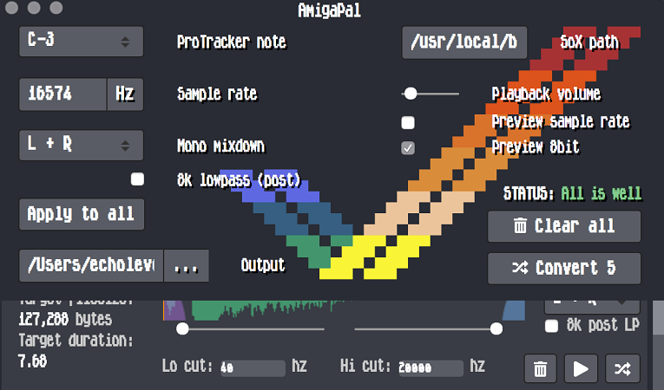Edit the Lo cut frequency field

[253, 368]
